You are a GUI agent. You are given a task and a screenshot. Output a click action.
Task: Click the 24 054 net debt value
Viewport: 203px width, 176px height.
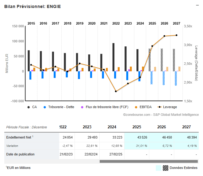pyautogui.click(x=68, y=137)
